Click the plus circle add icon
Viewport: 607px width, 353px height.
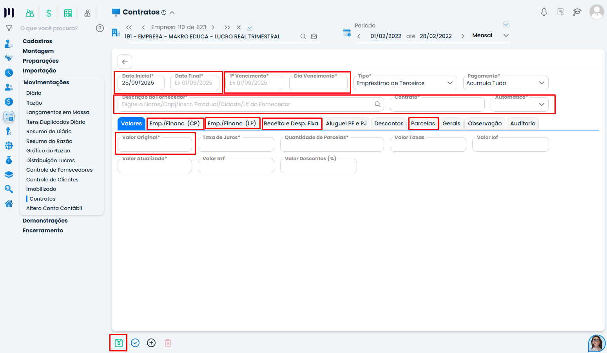click(151, 343)
